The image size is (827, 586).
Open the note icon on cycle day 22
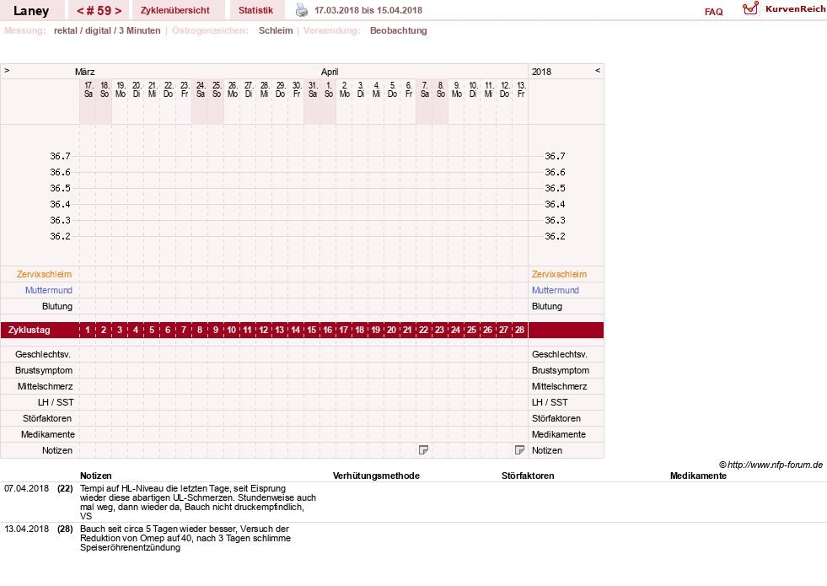pyautogui.click(x=423, y=450)
